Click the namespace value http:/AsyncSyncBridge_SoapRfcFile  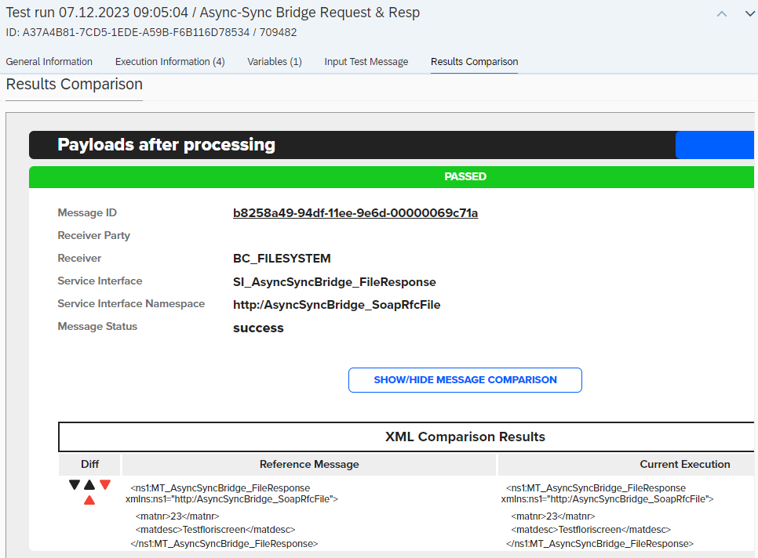click(337, 305)
